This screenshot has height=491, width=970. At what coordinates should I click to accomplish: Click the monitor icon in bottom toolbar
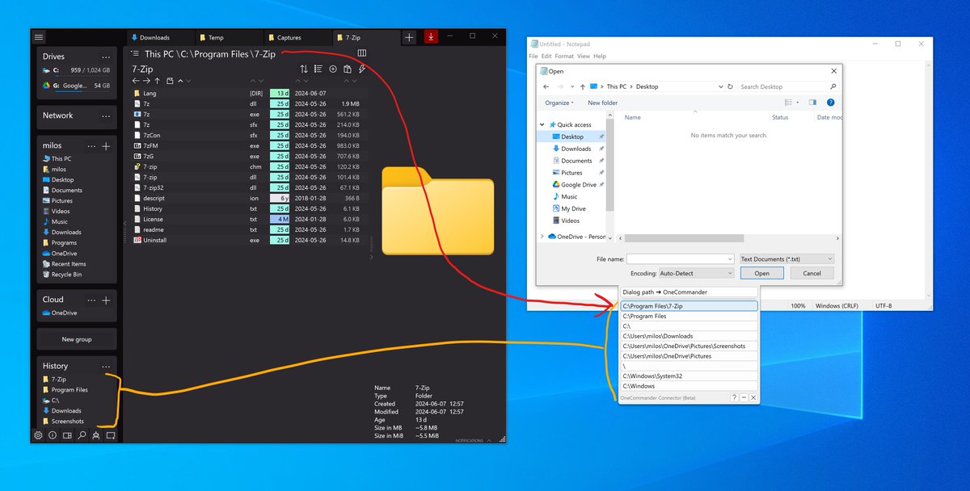coord(111,435)
